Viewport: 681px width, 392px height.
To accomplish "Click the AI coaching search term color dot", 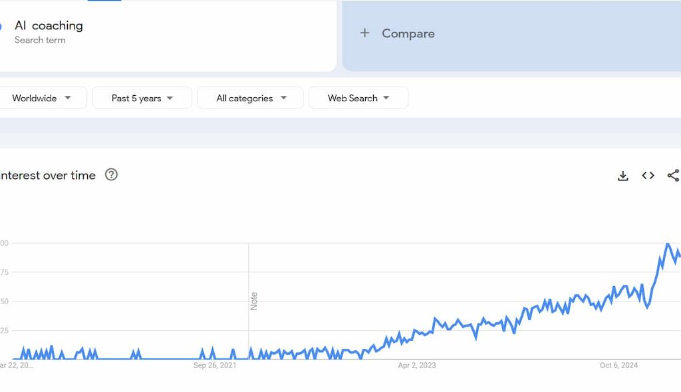I will tap(3, 25).
